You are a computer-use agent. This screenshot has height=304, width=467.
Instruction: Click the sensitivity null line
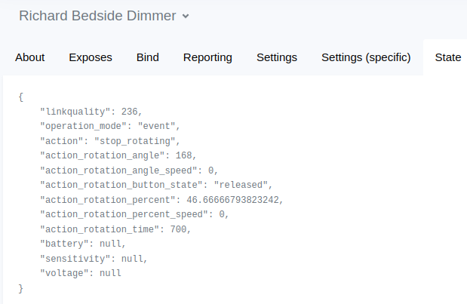[x=93, y=258]
